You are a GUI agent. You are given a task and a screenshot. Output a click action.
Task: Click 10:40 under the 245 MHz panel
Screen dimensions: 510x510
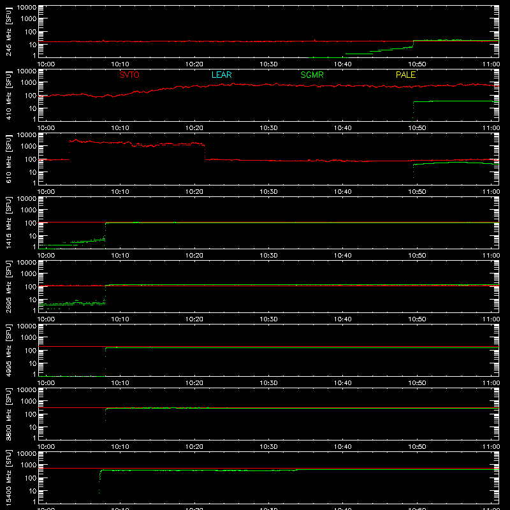(x=343, y=64)
